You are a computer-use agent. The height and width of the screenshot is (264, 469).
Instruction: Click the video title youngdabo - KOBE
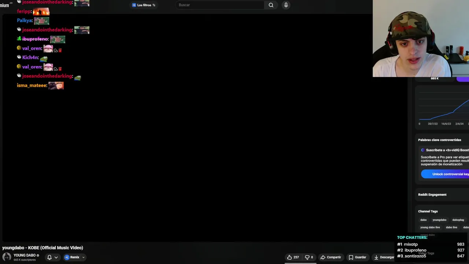coord(43,248)
